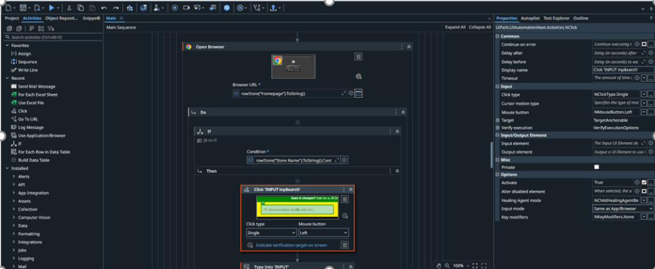Viewport: 655px width, 269px height.
Task: Click the pan hand icon in designer
Action: point(438,265)
